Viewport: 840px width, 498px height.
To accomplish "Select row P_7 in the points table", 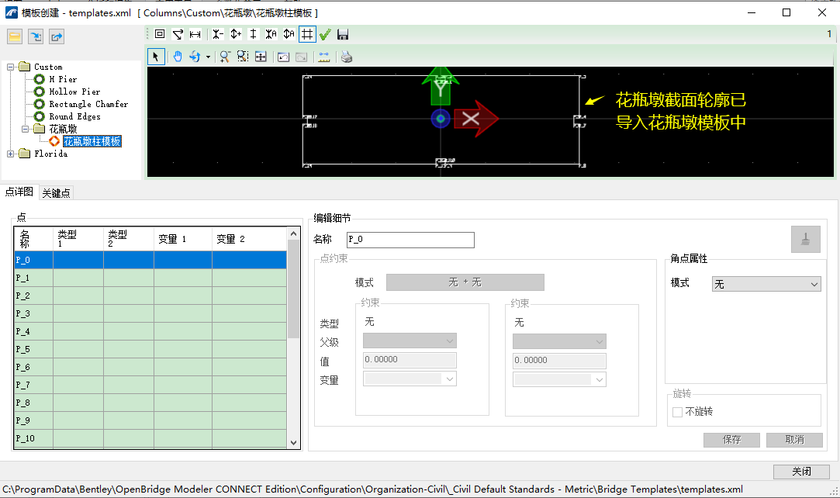I will tap(150, 385).
